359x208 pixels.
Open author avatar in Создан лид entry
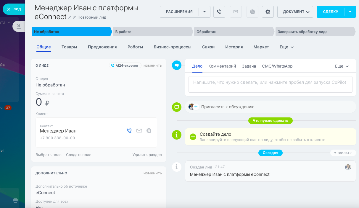click(x=348, y=167)
